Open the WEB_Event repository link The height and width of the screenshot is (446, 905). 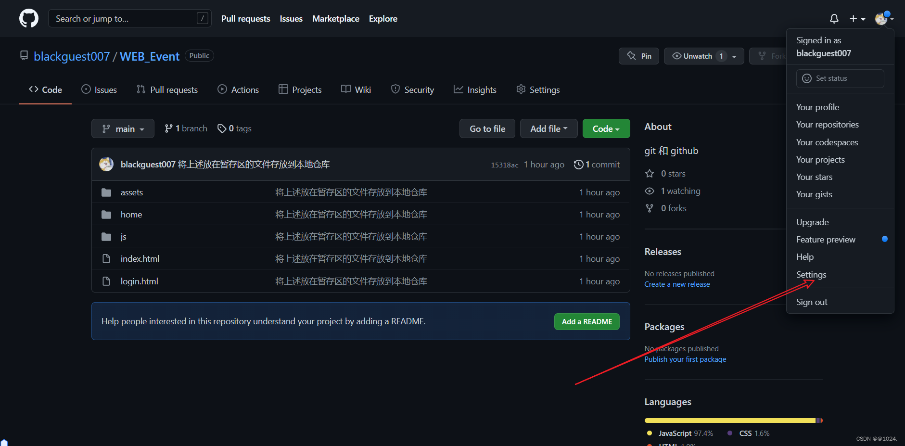[150, 56]
